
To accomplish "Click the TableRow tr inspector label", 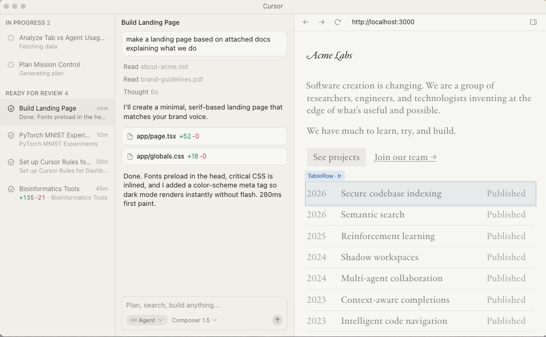I will coord(324,176).
